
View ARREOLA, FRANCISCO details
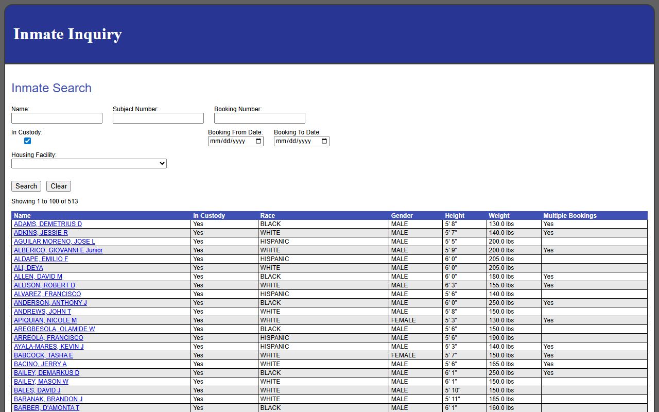[x=48, y=338]
